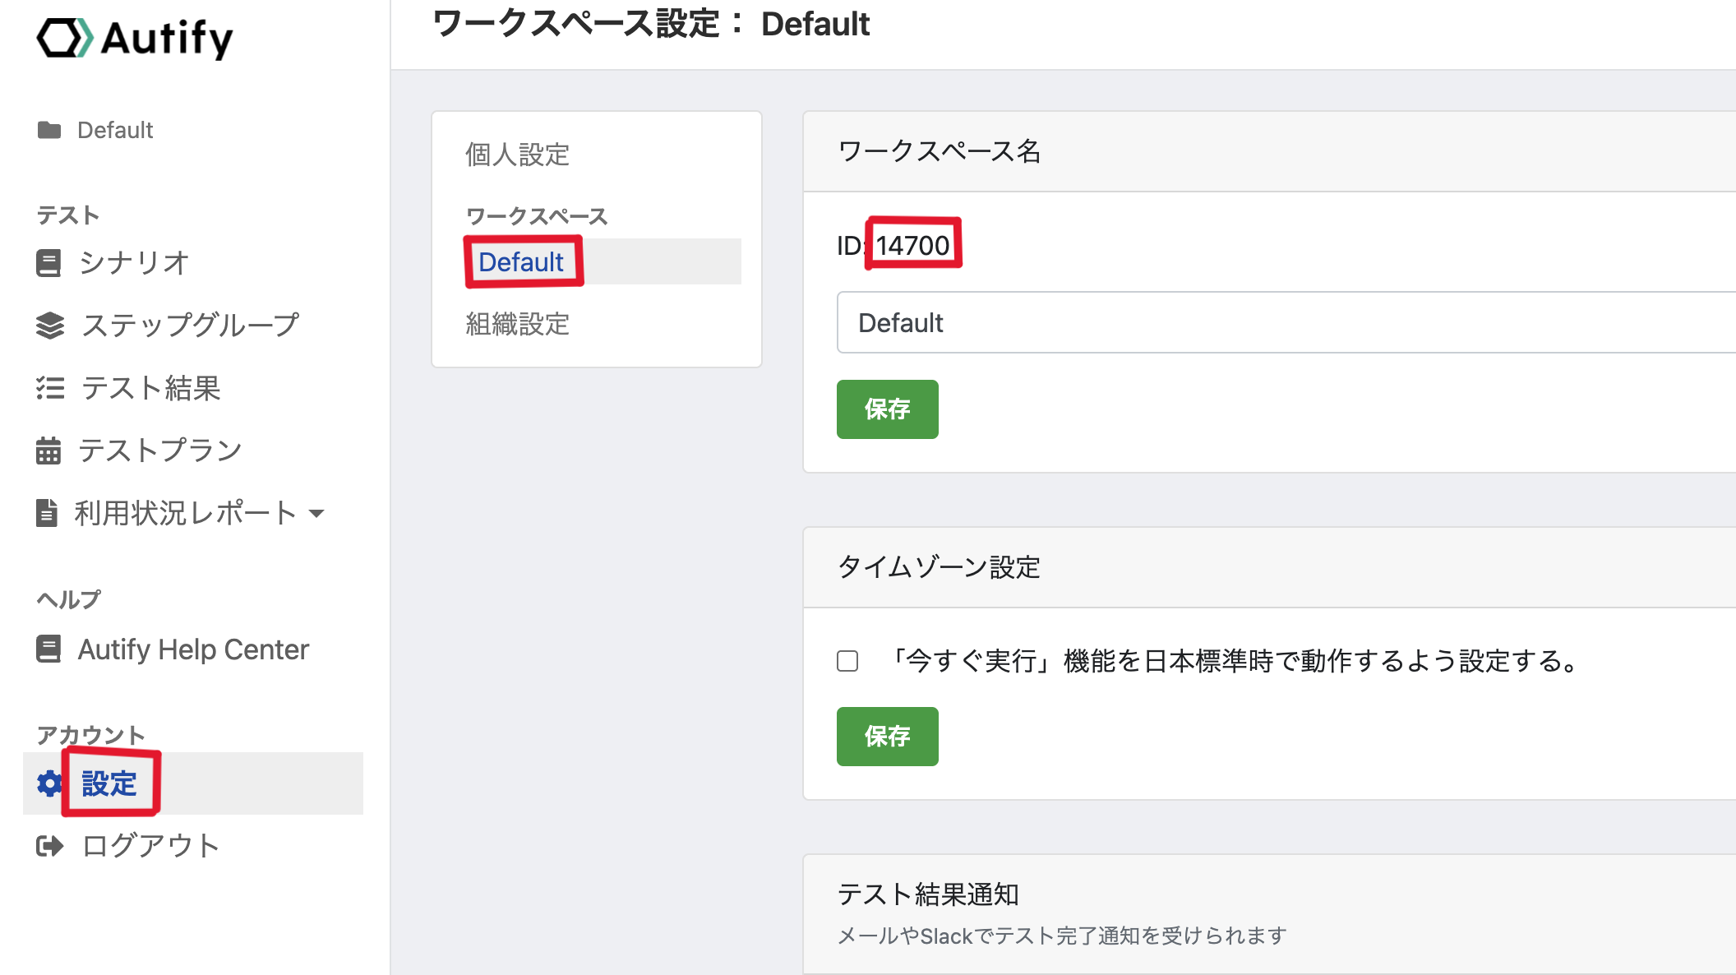
Task: Click the Default folder icon in sidebar
Action: 49,130
